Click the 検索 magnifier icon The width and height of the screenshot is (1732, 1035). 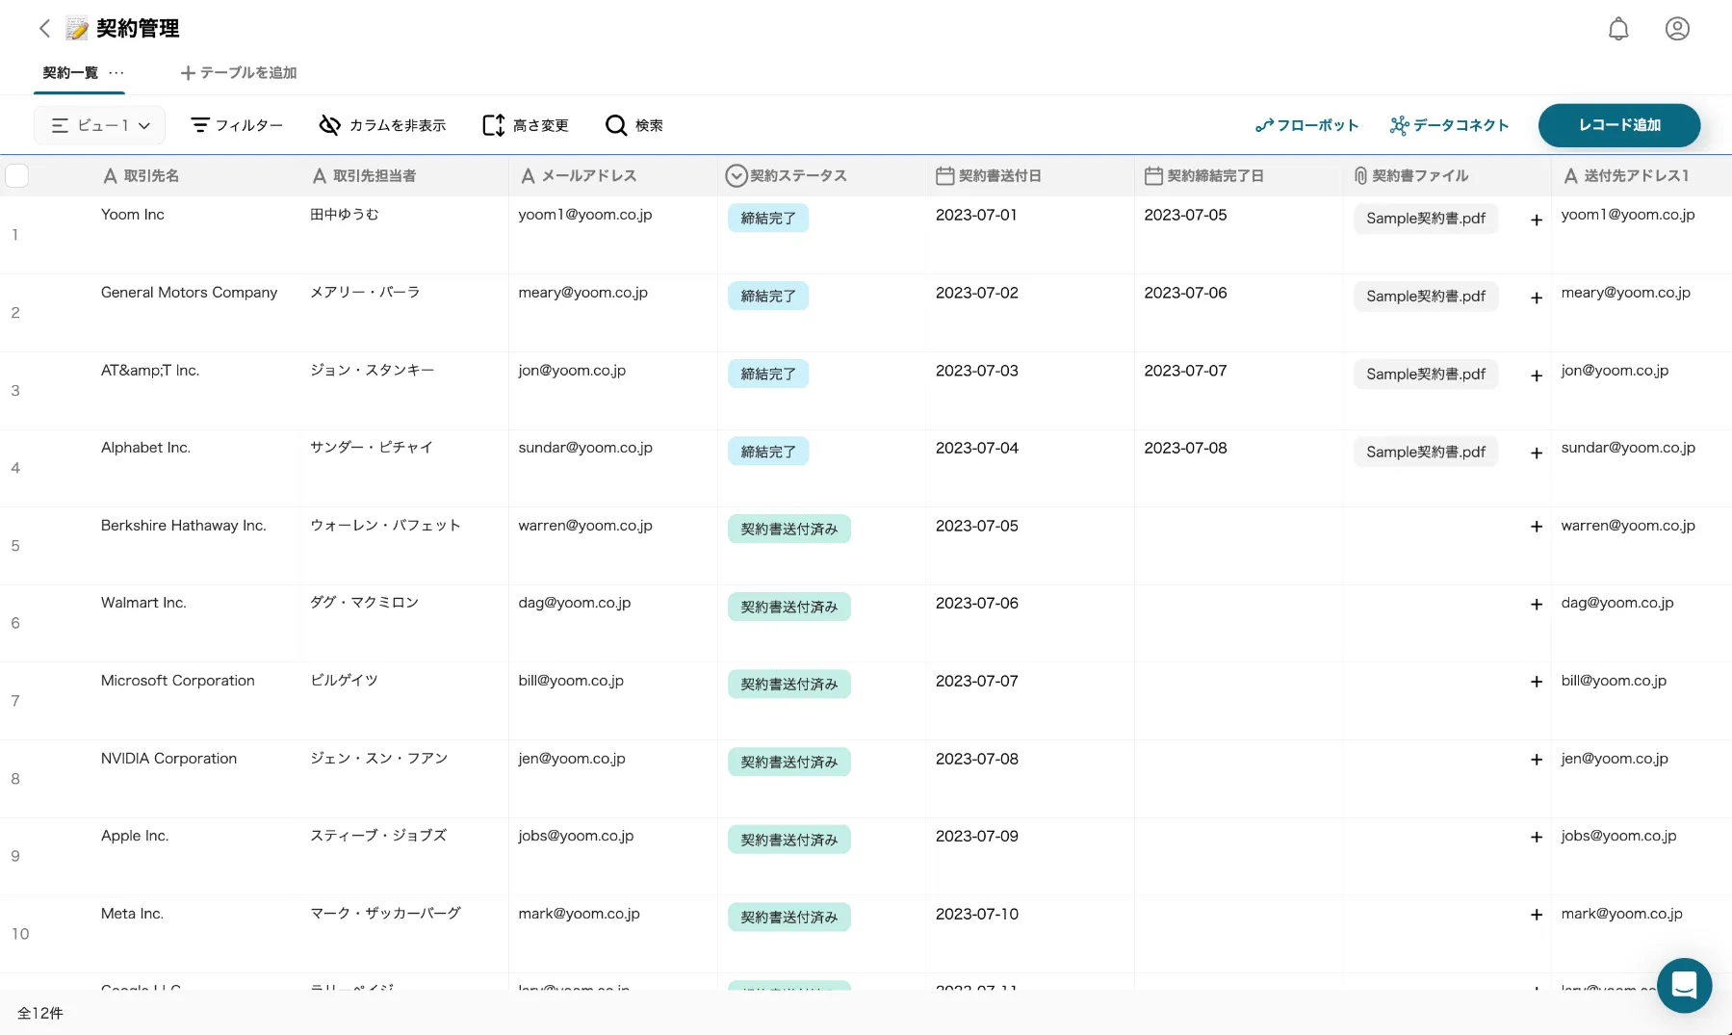615,125
